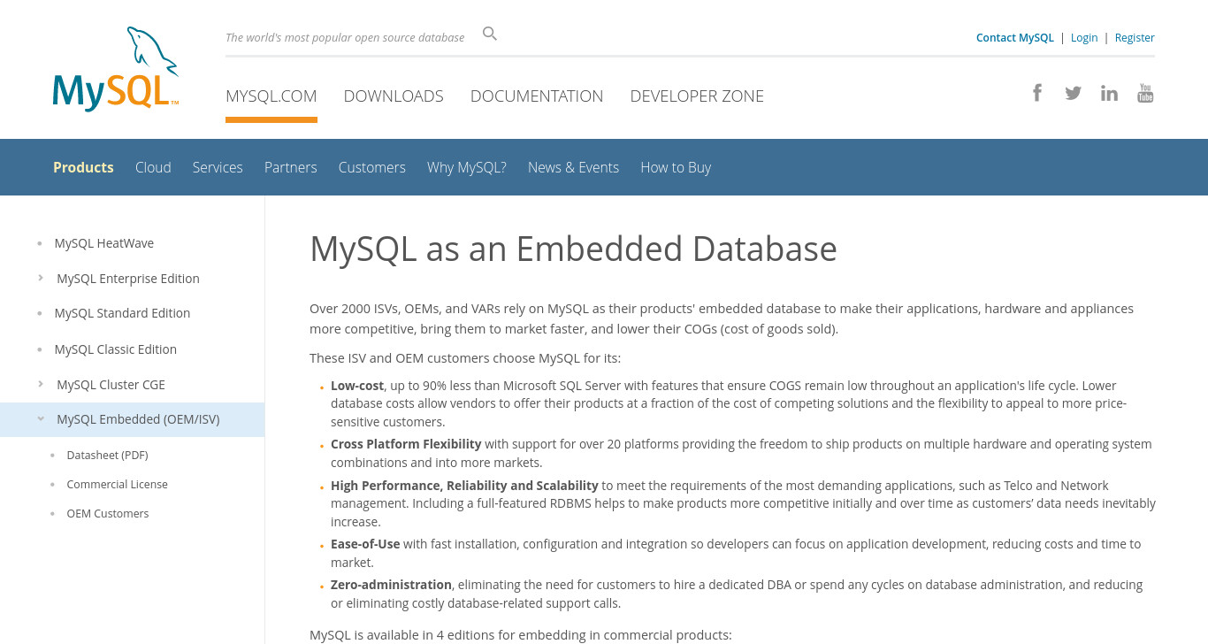Click the MySQL dolphin logo

click(116, 69)
